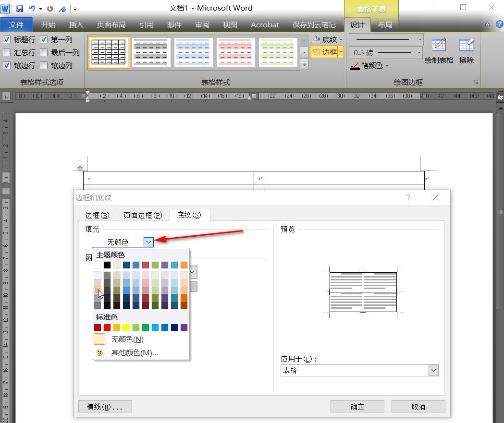Expand the table styles gallery
The image size is (504, 423).
click(304, 65)
